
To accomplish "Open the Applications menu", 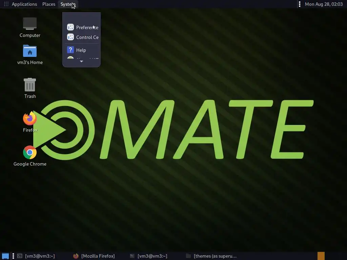I will [24, 4].
